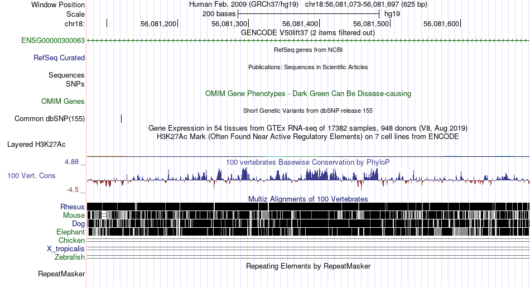Click the 100 vertebrates Basewise Conservation title
Image resolution: width=530 pixels, height=287 pixels.
308,162
